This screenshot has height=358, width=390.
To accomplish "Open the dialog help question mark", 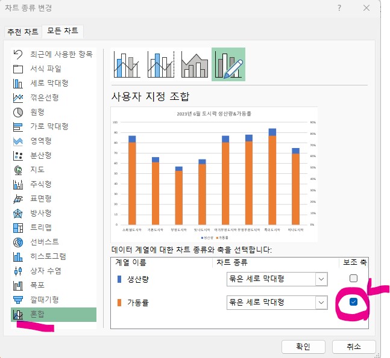I will (x=339, y=8).
